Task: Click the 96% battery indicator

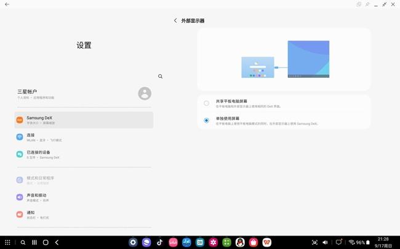Action: (362, 242)
